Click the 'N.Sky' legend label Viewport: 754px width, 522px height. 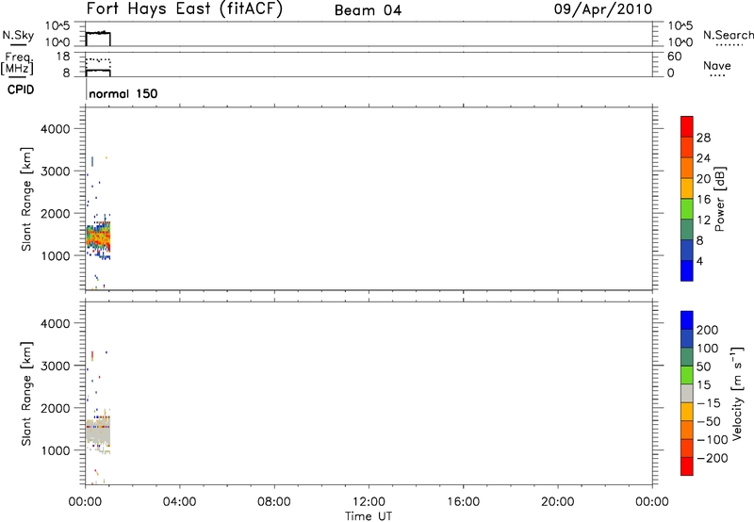coord(18,35)
